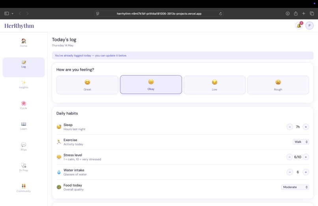Select the Low mood option
Viewport: 318px width, 206px height.
tap(214, 85)
